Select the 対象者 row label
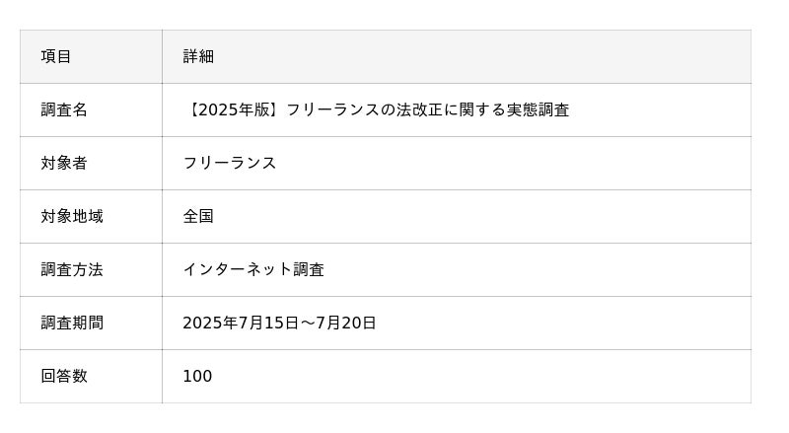789x433 pixels. [64, 163]
